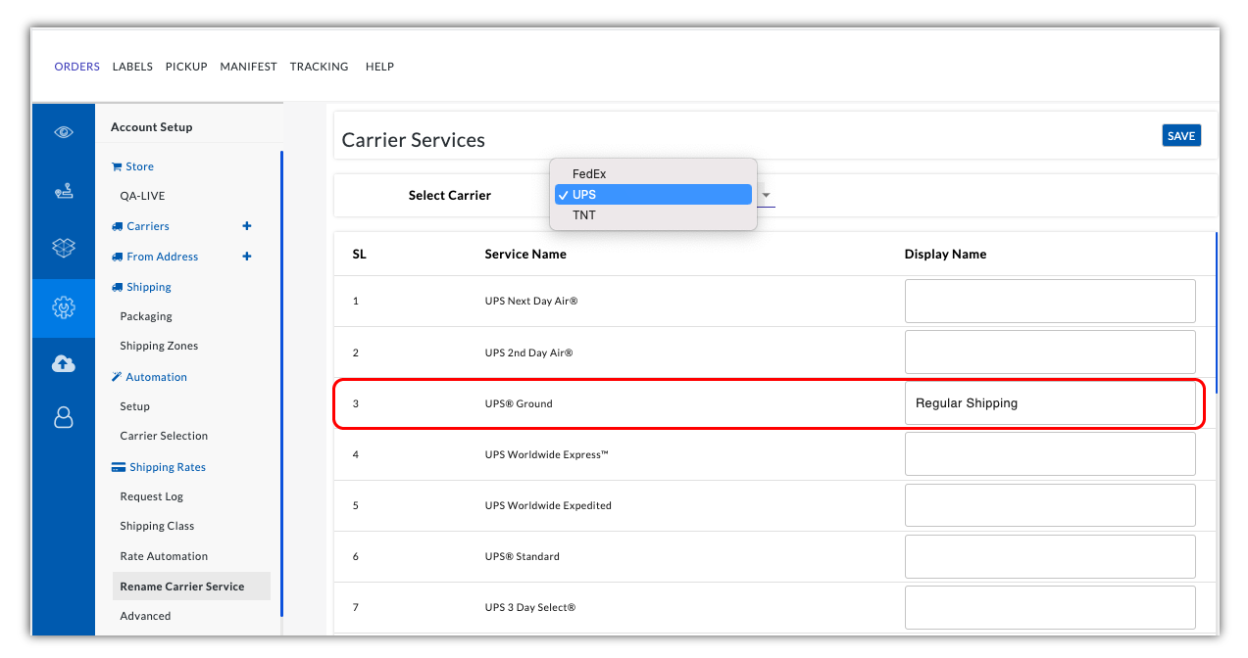Click the cloud upload sidebar icon
This screenshot has height=658, width=1248.
(x=64, y=364)
